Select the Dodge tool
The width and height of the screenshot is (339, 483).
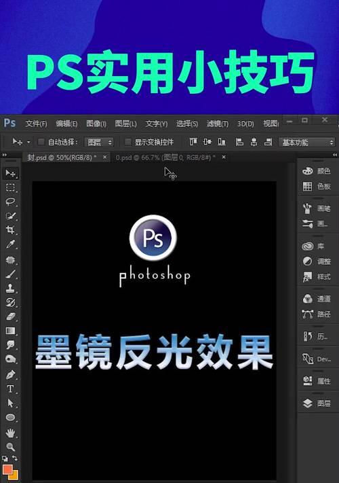(x=10, y=359)
